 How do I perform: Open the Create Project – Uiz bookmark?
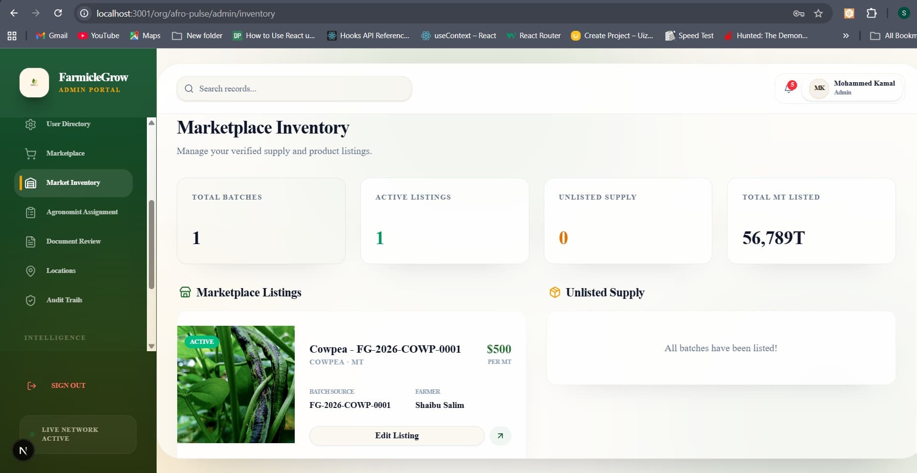(x=612, y=36)
